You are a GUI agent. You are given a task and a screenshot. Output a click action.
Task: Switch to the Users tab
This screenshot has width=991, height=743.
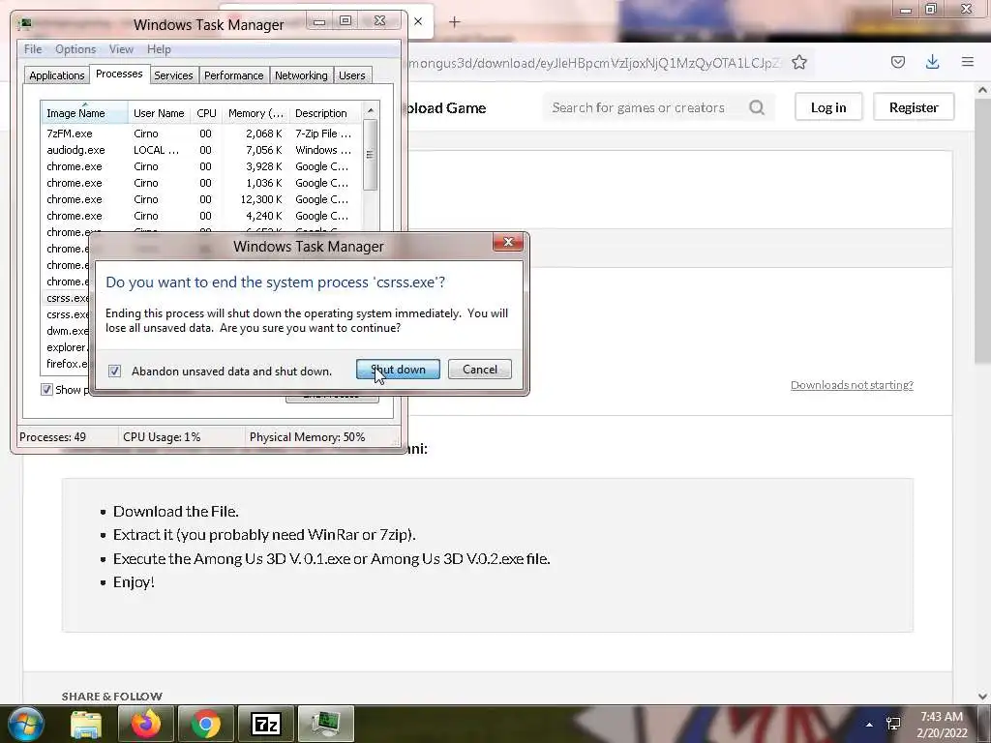(351, 75)
